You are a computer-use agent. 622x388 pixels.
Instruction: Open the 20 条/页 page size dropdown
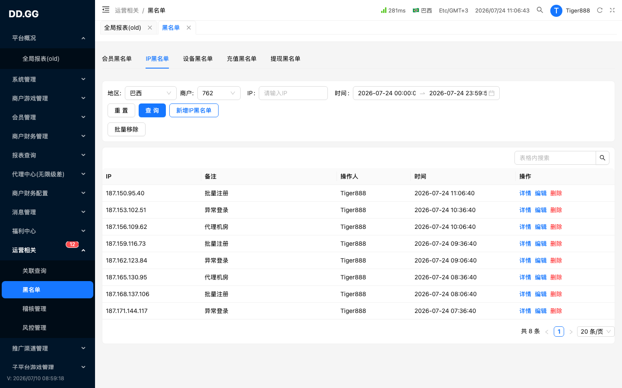[596, 332]
